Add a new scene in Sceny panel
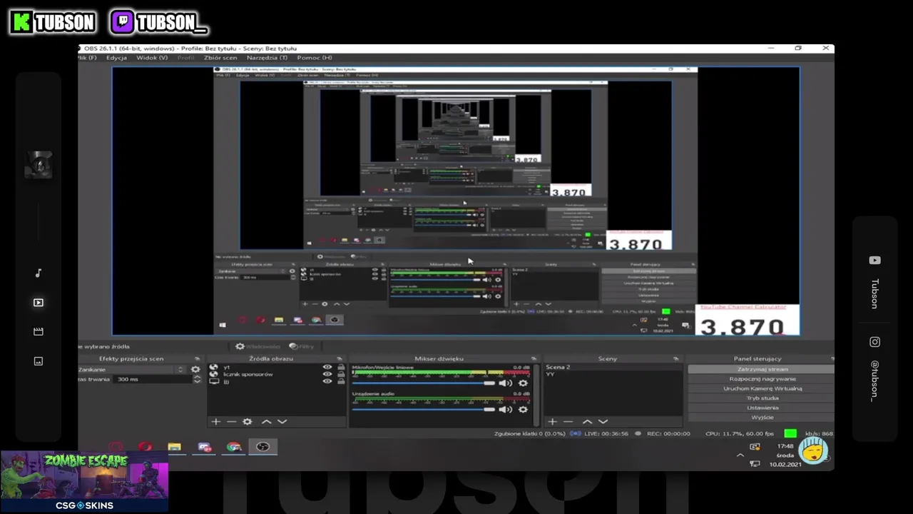The image size is (913, 514). [552, 422]
